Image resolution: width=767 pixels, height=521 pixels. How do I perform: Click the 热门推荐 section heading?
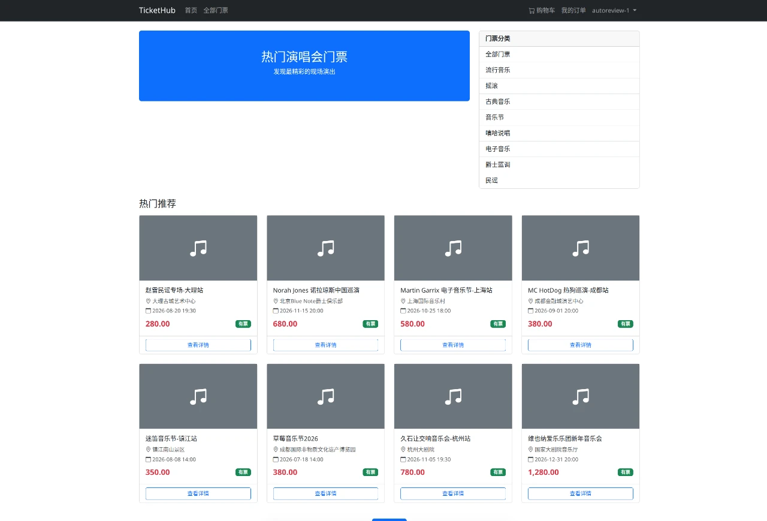158,203
